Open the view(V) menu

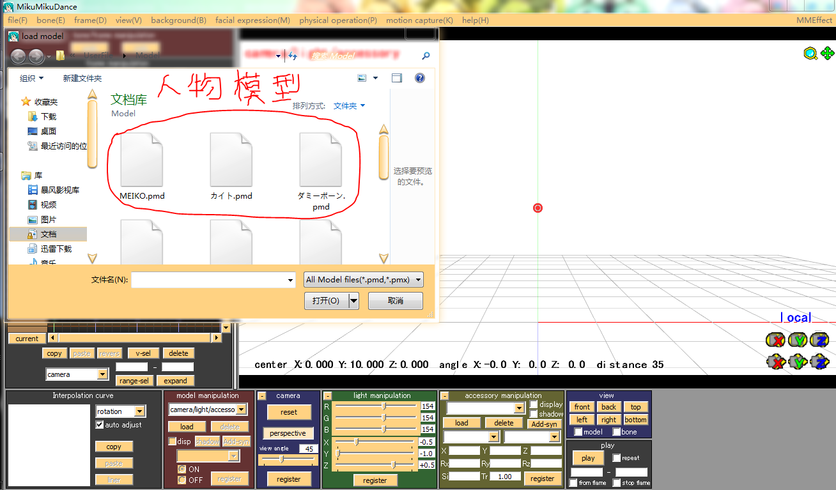(128, 20)
